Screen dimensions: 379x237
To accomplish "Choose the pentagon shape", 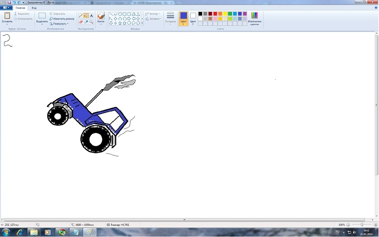I will click(120, 18).
